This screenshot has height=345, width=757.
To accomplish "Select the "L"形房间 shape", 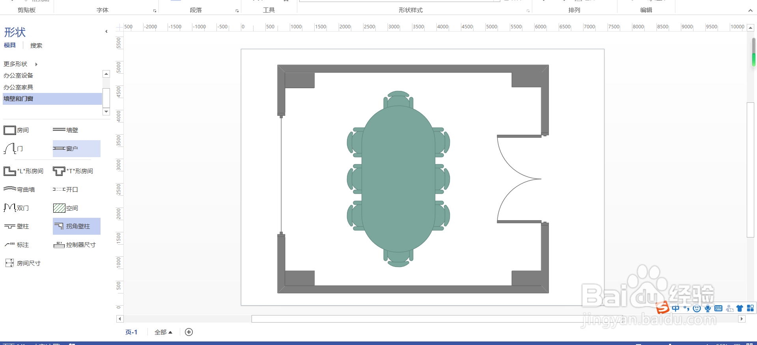I will click(23, 171).
